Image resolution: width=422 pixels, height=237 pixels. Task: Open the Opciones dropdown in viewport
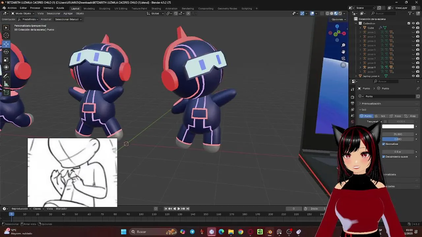click(x=339, y=19)
